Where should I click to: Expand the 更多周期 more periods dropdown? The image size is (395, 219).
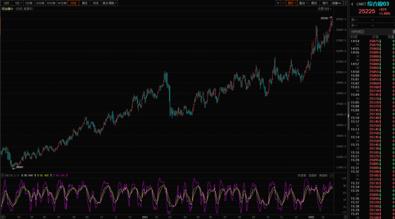pos(109,3)
